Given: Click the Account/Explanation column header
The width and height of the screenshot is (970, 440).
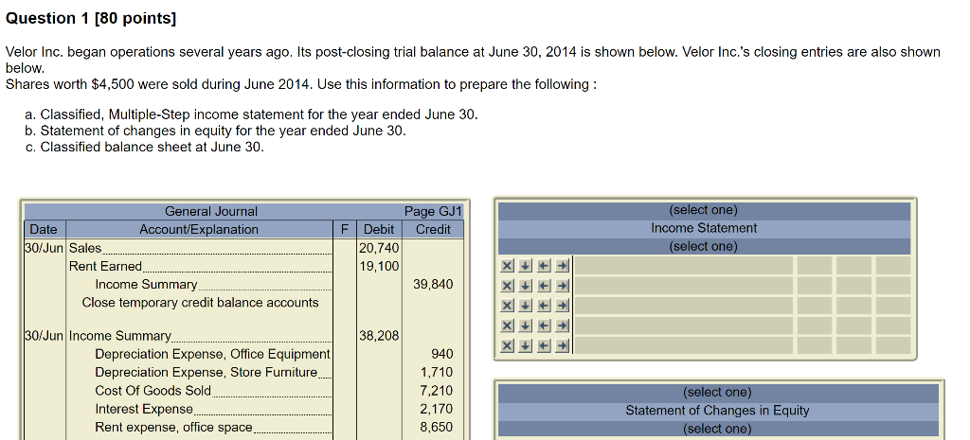Looking at the screenshot, I should (199, 229).
